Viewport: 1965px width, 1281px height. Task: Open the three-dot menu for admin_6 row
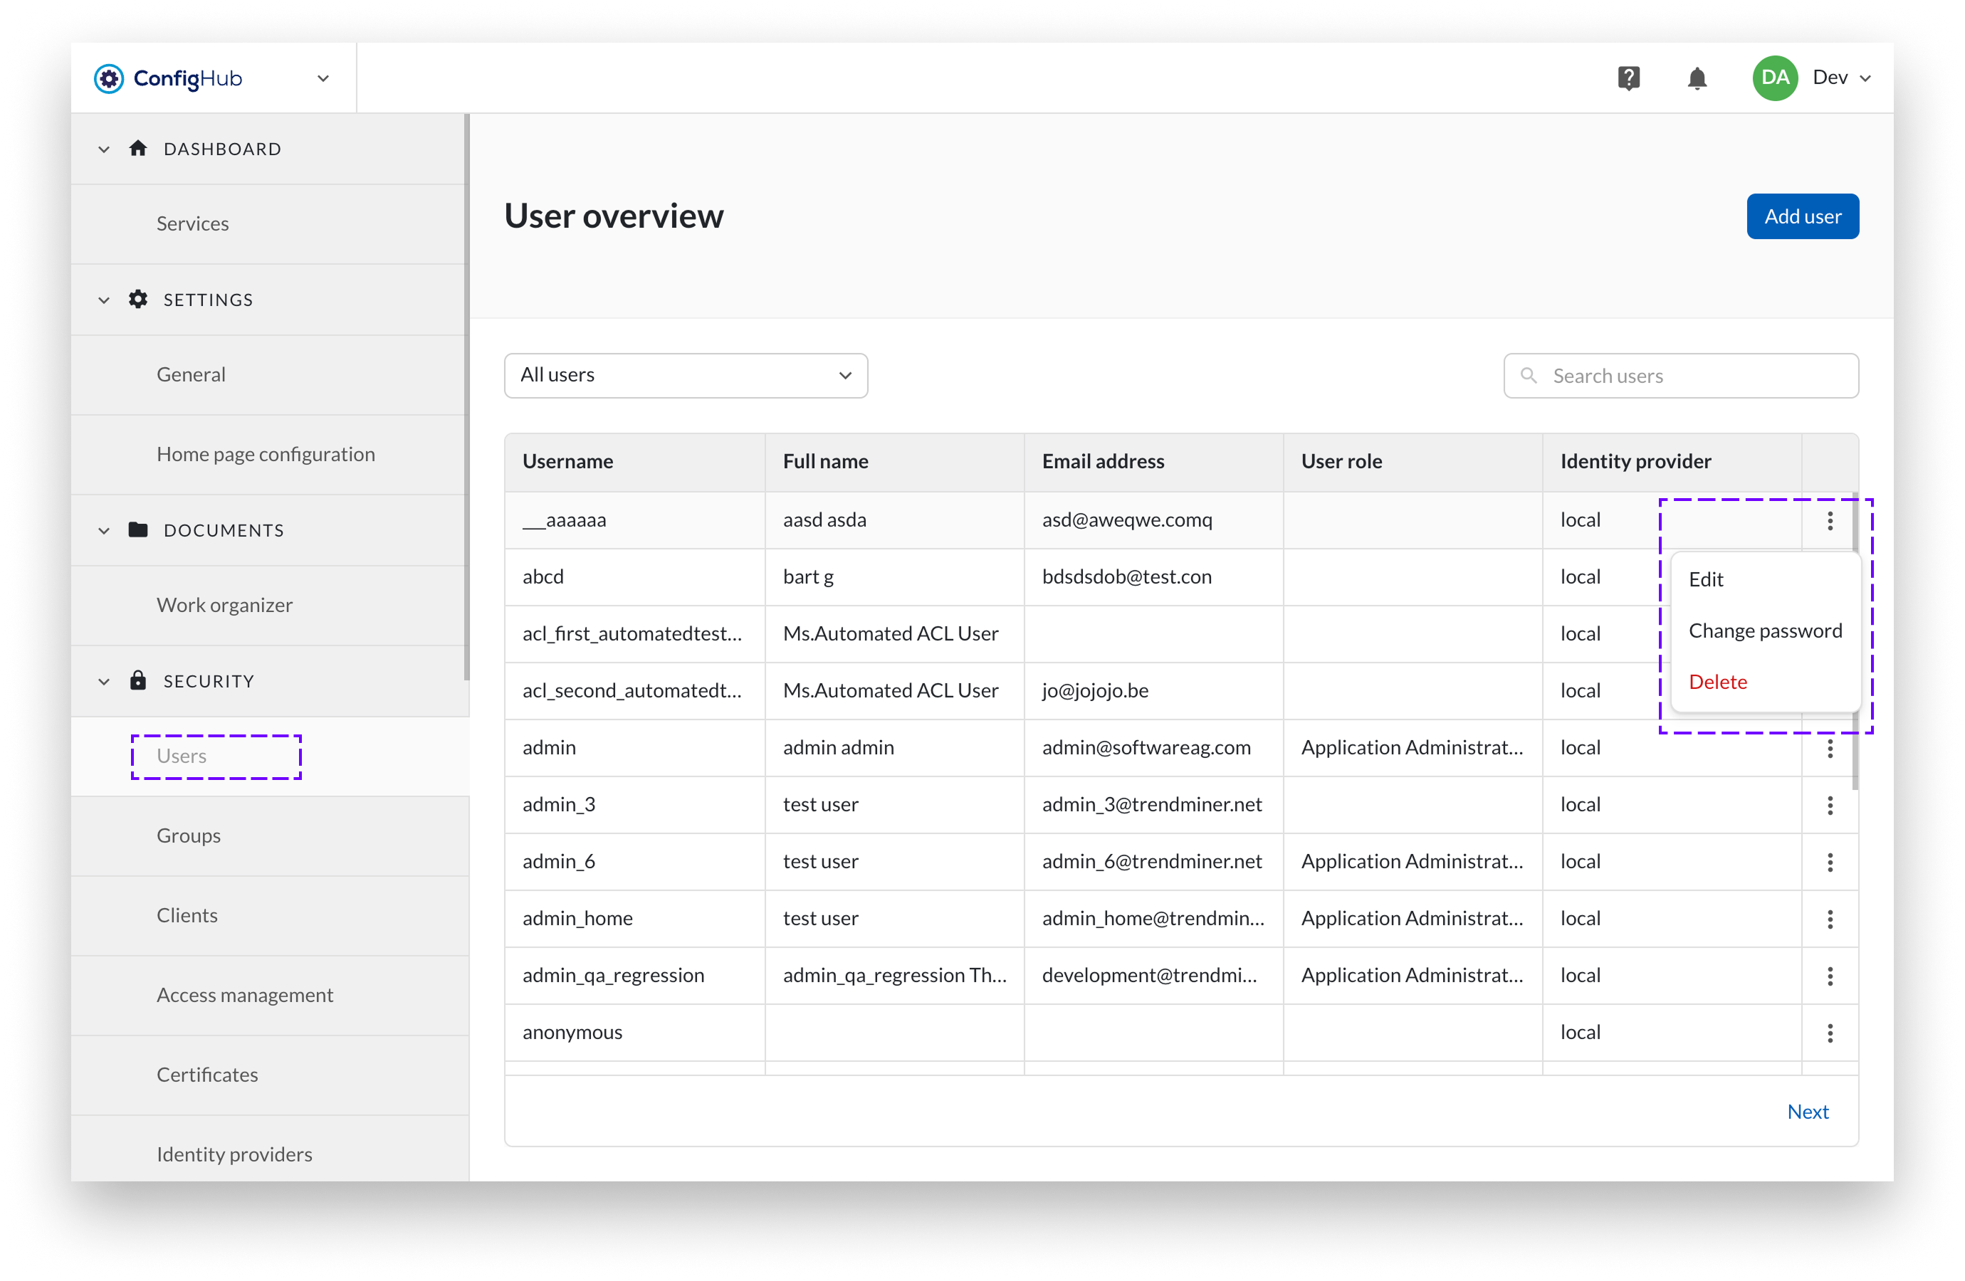(x=1830, y=862)
